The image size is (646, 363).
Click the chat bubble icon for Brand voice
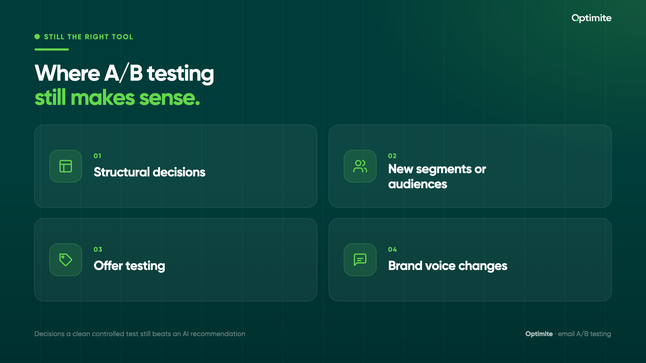pos(360,259)
